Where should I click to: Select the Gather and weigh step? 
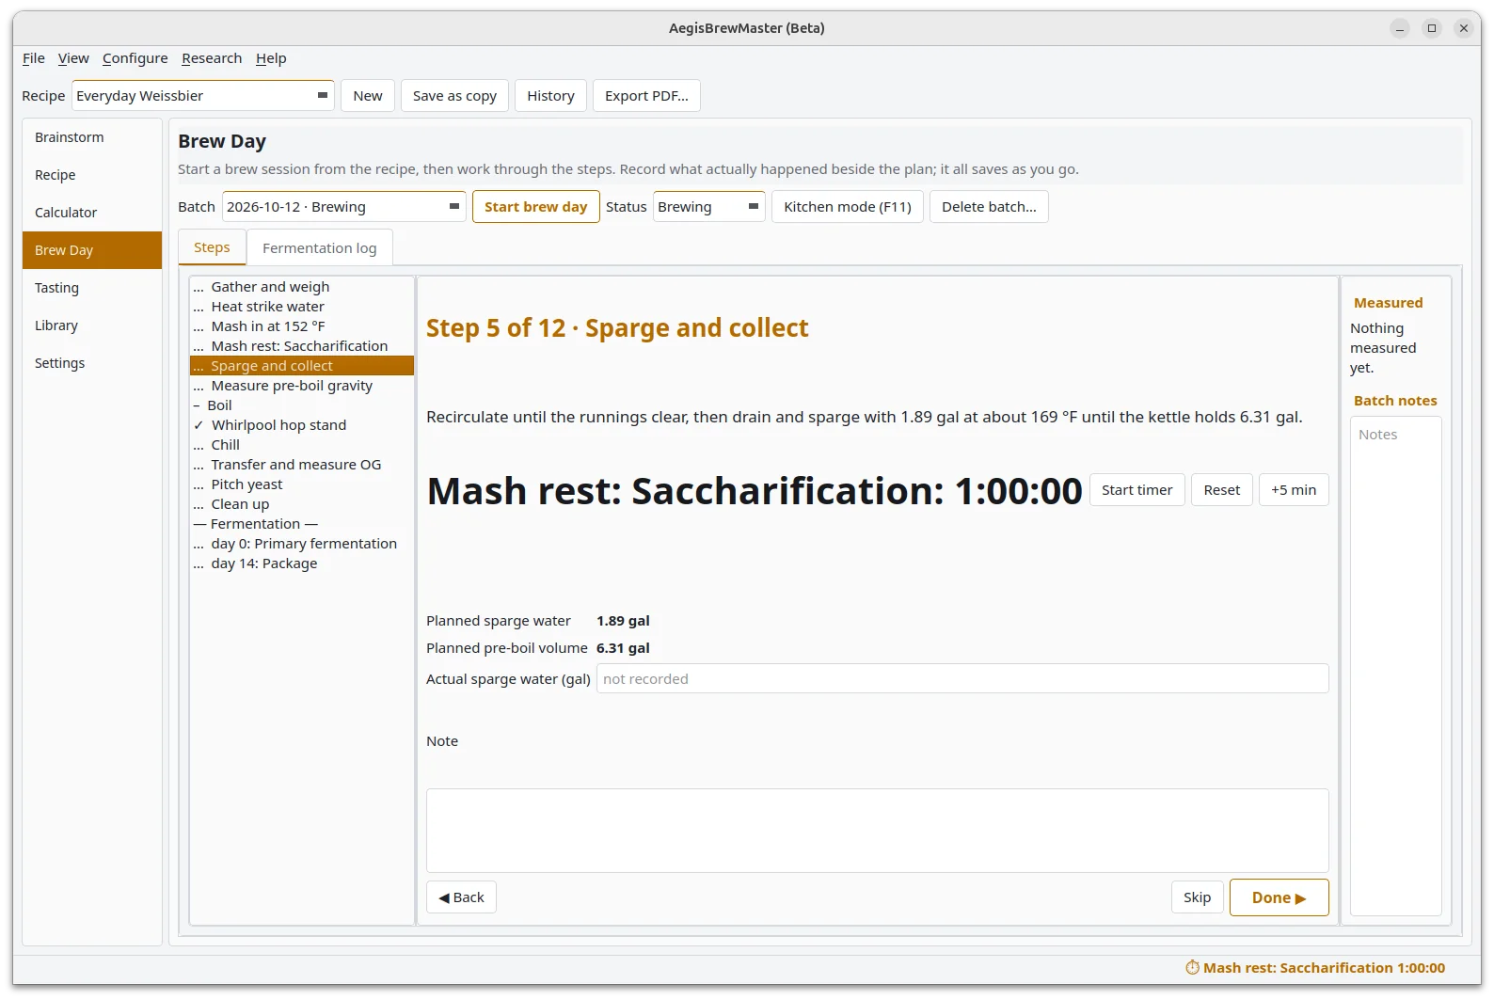click(302, 287)
